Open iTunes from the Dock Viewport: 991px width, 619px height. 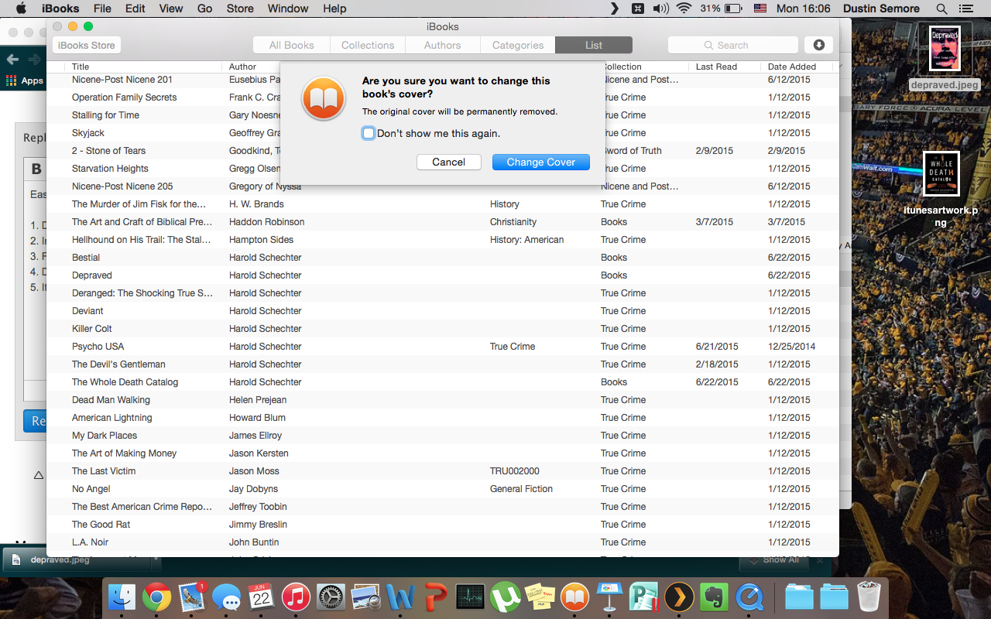296,597
